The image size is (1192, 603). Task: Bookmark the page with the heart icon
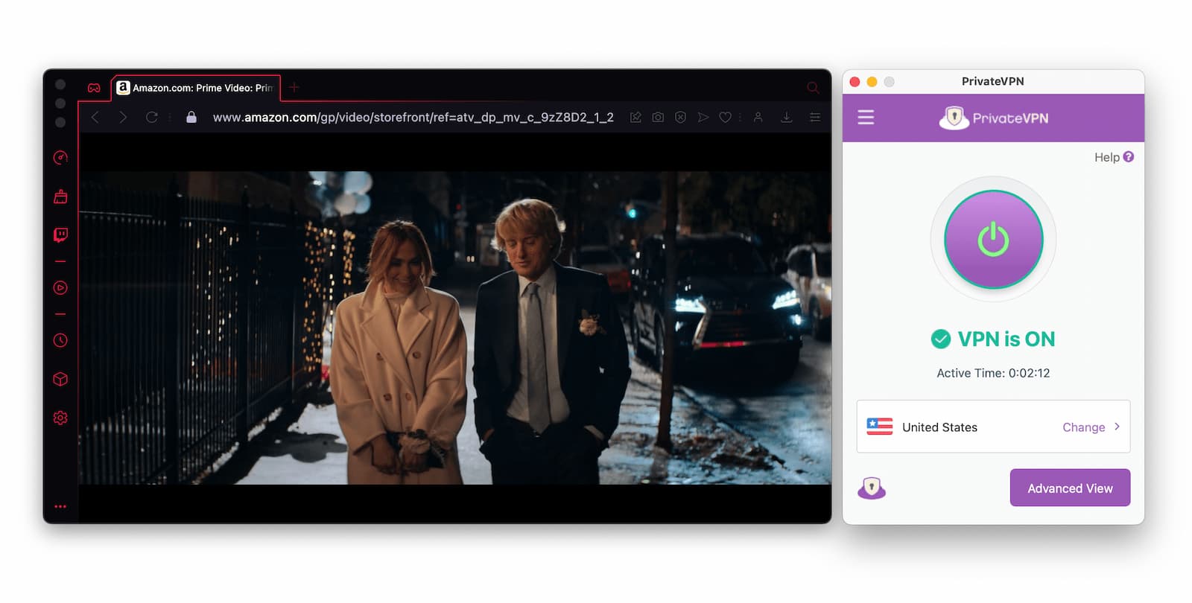tap(725, 118)
